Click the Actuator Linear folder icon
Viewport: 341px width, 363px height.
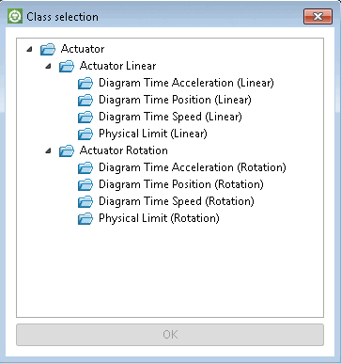click(x=67, y=66)
